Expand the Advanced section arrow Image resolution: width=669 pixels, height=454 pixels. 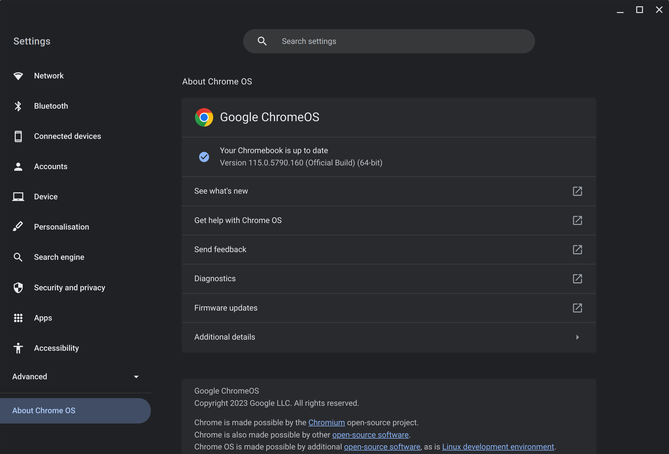click(x=136, y=377)
